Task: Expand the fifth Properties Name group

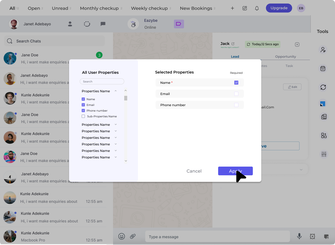Action: [116, 144]
